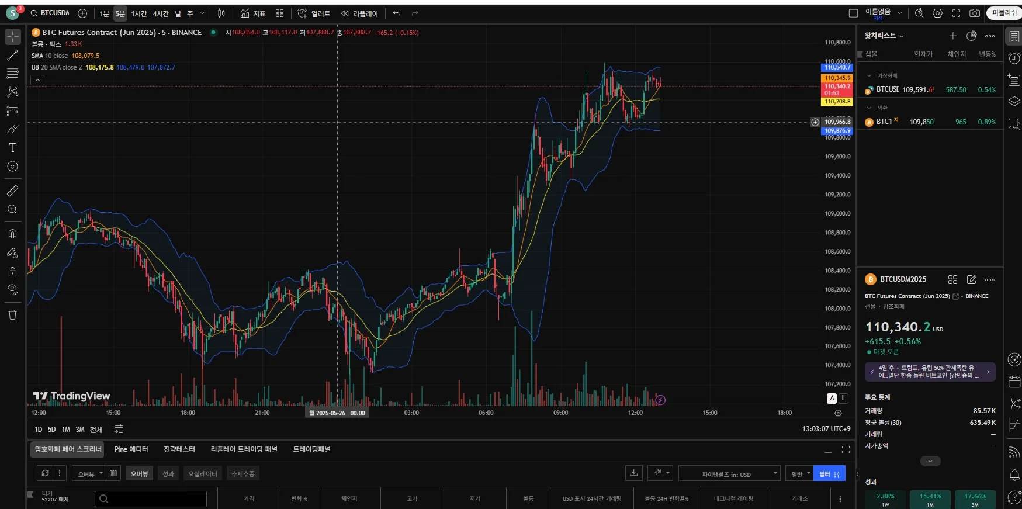Open the chat bubbles sidebar icon

(1014, 124)
